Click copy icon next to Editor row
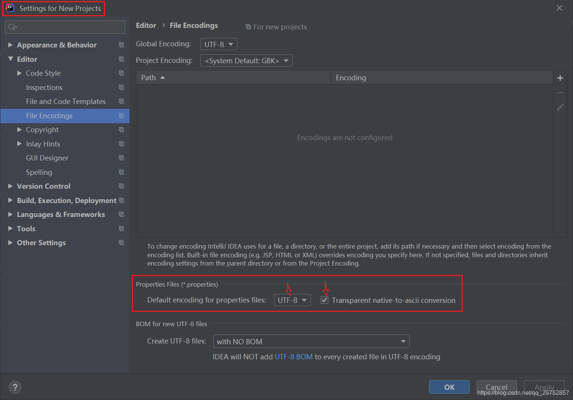The width and height of the screenshot is (573, 400). [x=121, y=59]
